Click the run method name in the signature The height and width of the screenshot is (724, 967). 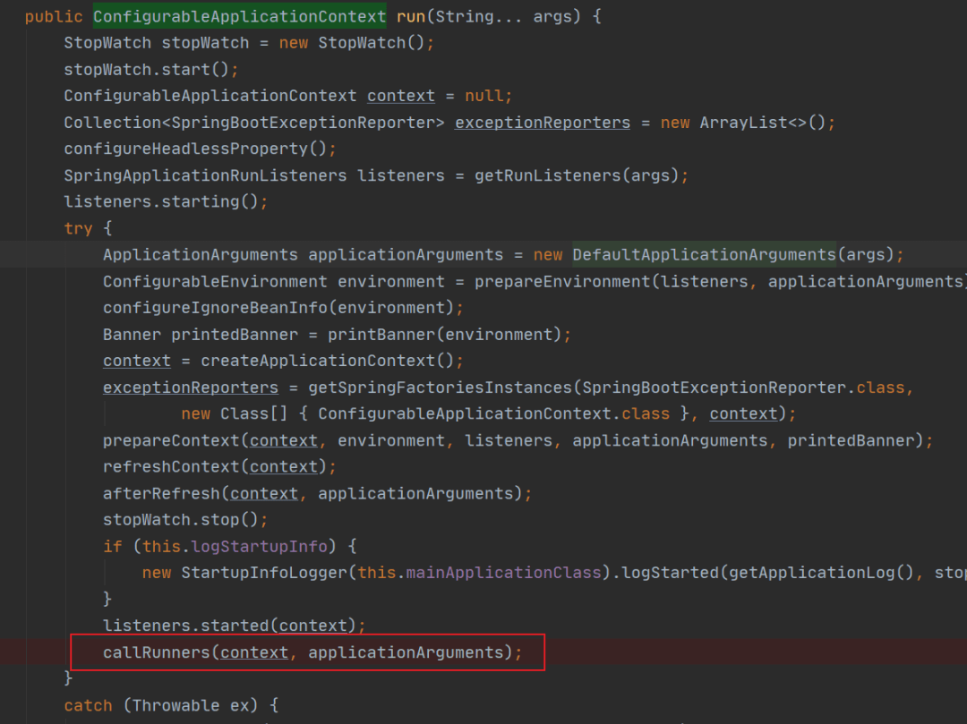[x=411, y=17]
